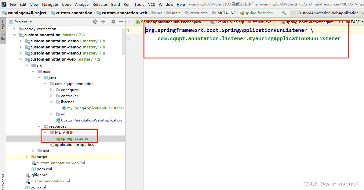The image size is (364, 190).
Task: Collapse the listener package
Action: [x=51, y=102]
